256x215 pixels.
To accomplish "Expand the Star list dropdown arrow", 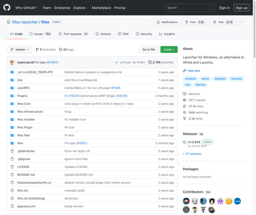I will click(x=240, y=22).
